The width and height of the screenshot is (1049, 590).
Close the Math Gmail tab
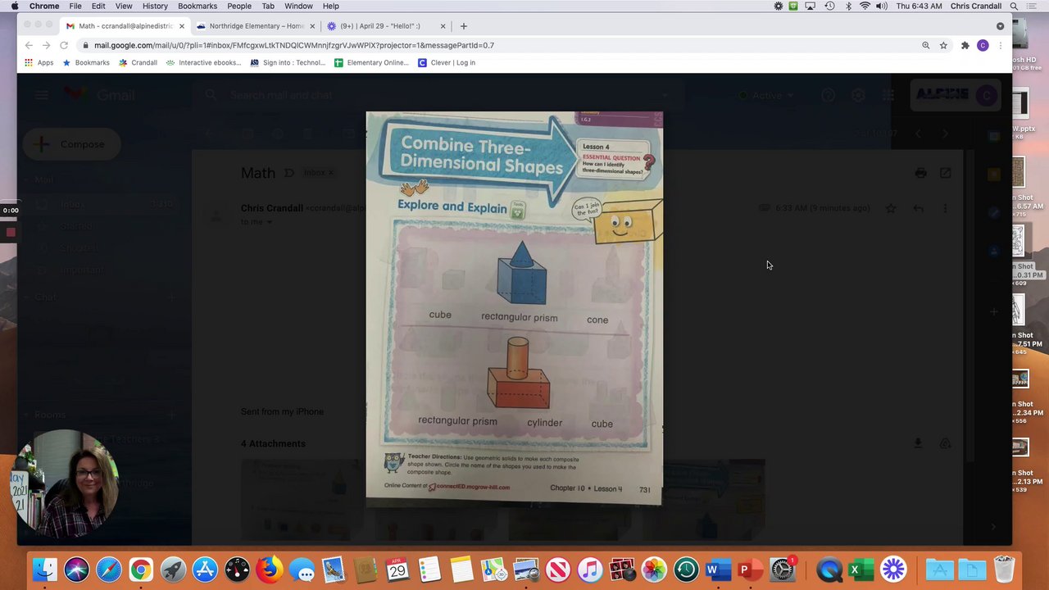(182, 26)
